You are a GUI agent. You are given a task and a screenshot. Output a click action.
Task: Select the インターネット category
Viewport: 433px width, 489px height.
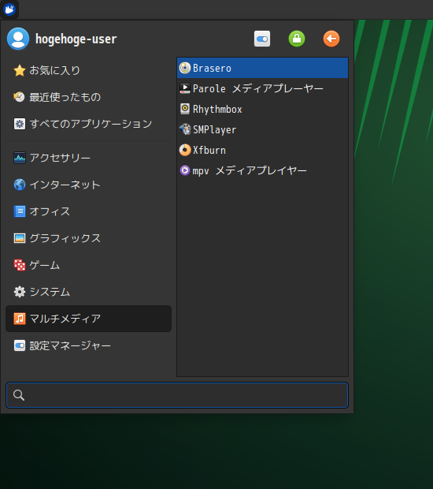click(x=88, y=185)
